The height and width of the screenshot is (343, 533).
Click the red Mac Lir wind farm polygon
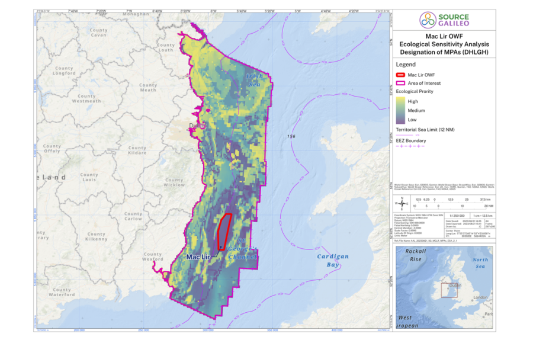coord(224,232)
